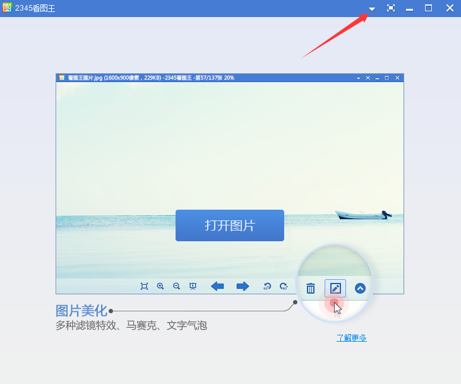Click the rotate clockwise 90° icon
The image size is (461, 384).
tap(284, 286)
